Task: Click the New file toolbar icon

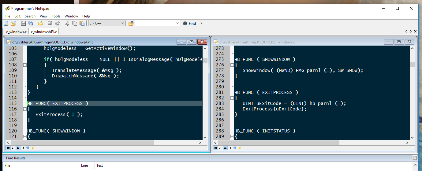Action: [x=6, y=23]
